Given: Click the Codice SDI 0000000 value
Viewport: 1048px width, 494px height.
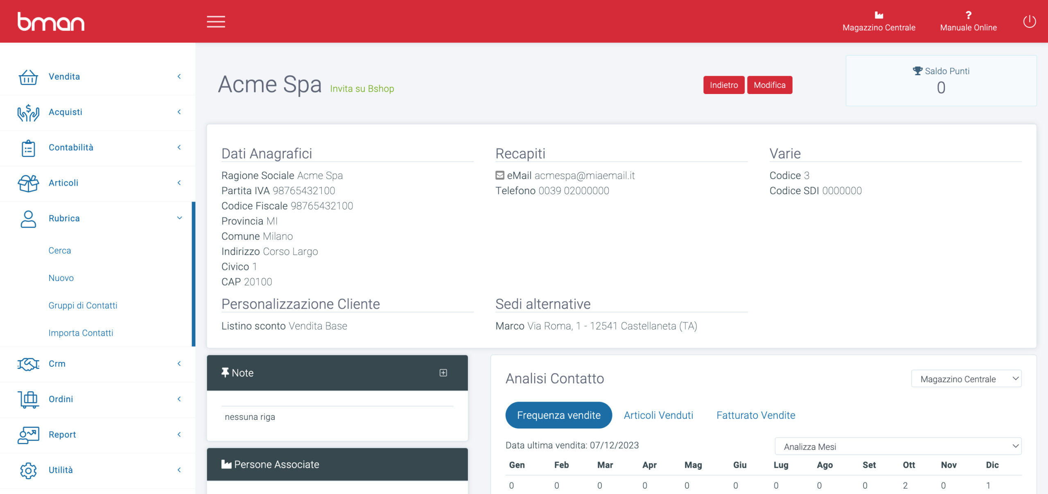Looking at the screenshot, I should click(x=842, y=191).
